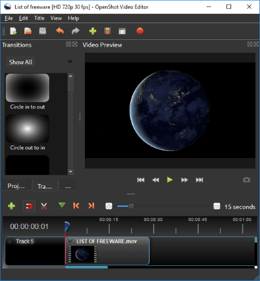
Task: Adjust the timeline zoom slider handle
Action: pos(131,206)
